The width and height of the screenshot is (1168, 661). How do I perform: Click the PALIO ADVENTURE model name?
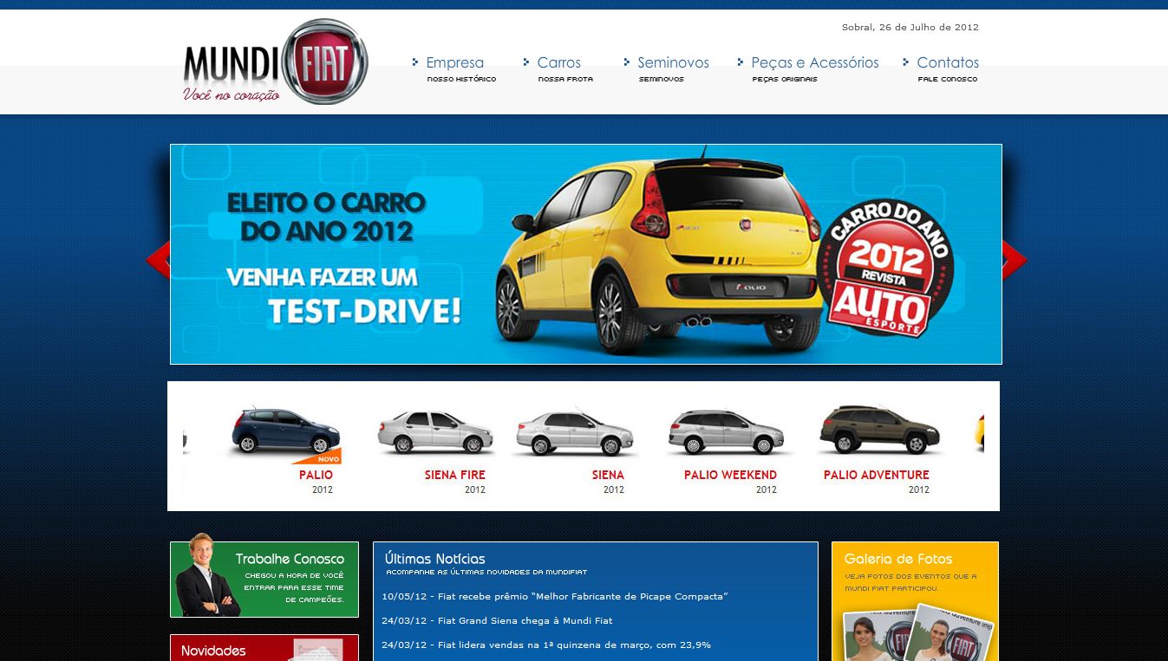coord(876,475)
